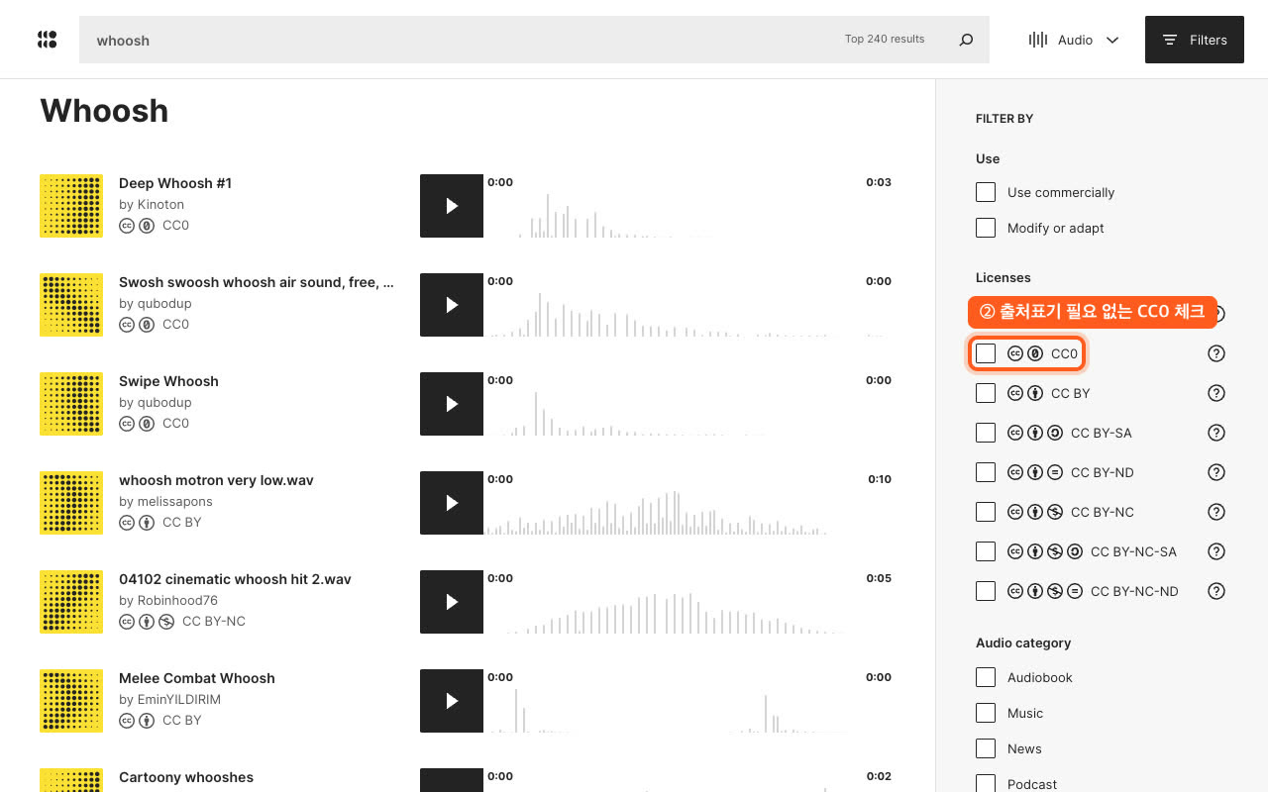Viewport: 1268px width, 792px height.
Task: Play the Deep Whoosh #1 track
Action: pos(452,206)
